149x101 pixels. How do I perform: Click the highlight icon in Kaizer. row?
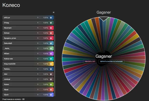pyautogui.click(x=51, y=84)
